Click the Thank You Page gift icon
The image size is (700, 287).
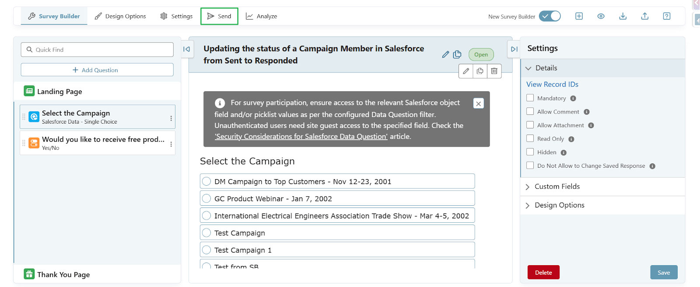coord(29,274)
